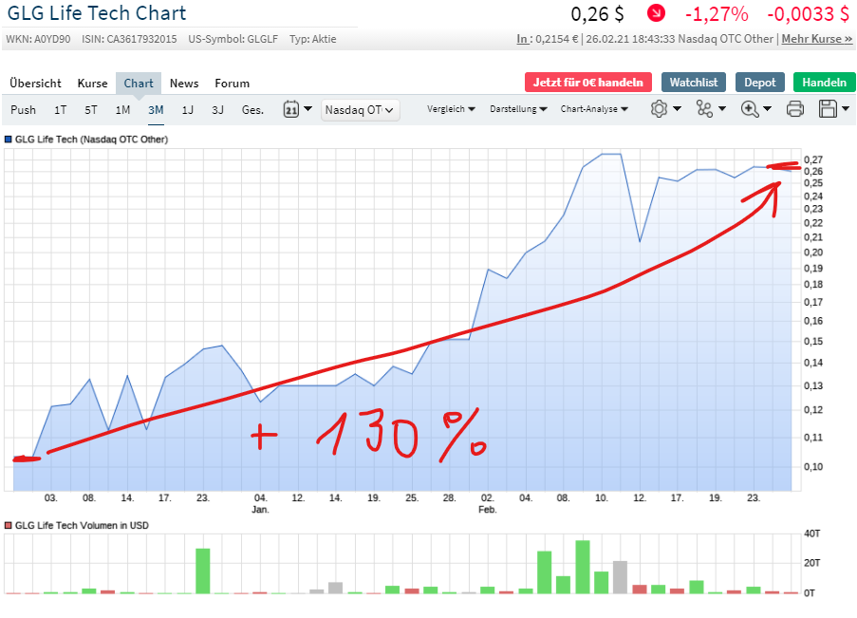Viewport: 857px width, 618px height.
Task: Click the red down-trend arrow icon
Action: (x=656, y=12)
